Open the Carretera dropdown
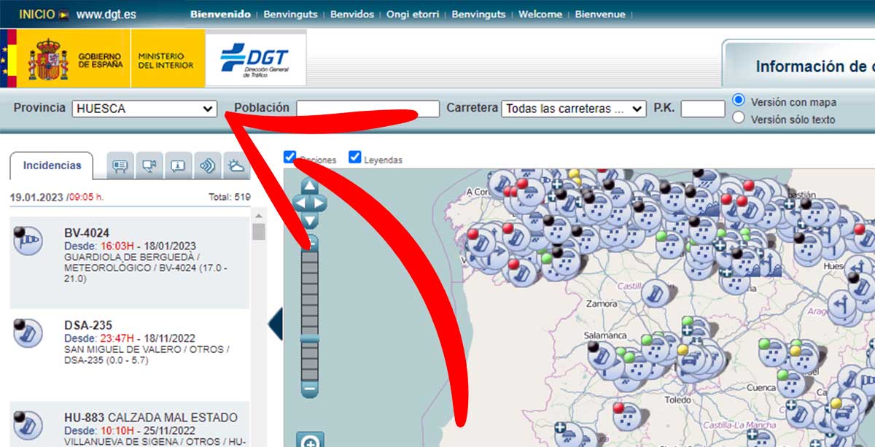Viewport: 875px width, 447px height. 574,109
